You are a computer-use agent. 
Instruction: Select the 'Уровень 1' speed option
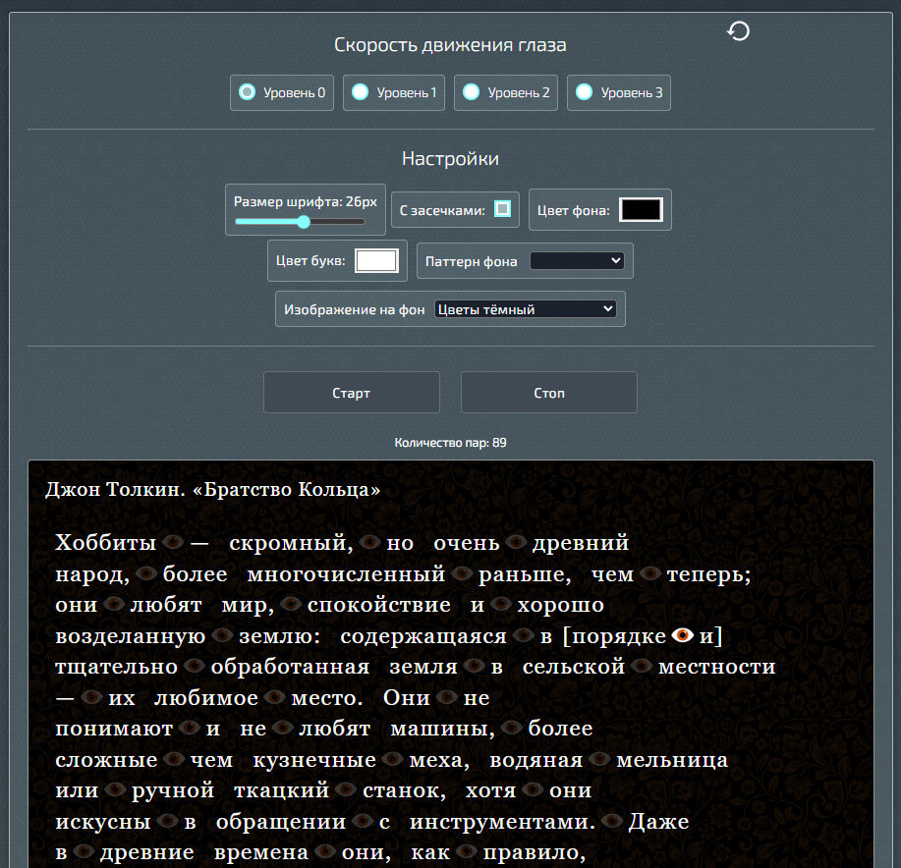click(394, 92)
